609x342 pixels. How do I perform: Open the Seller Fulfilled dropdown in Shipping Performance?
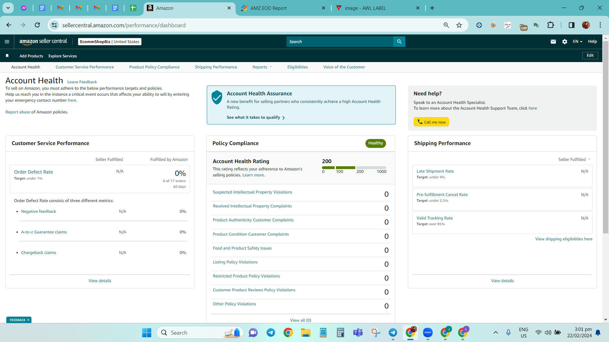(x=574, y=159)
